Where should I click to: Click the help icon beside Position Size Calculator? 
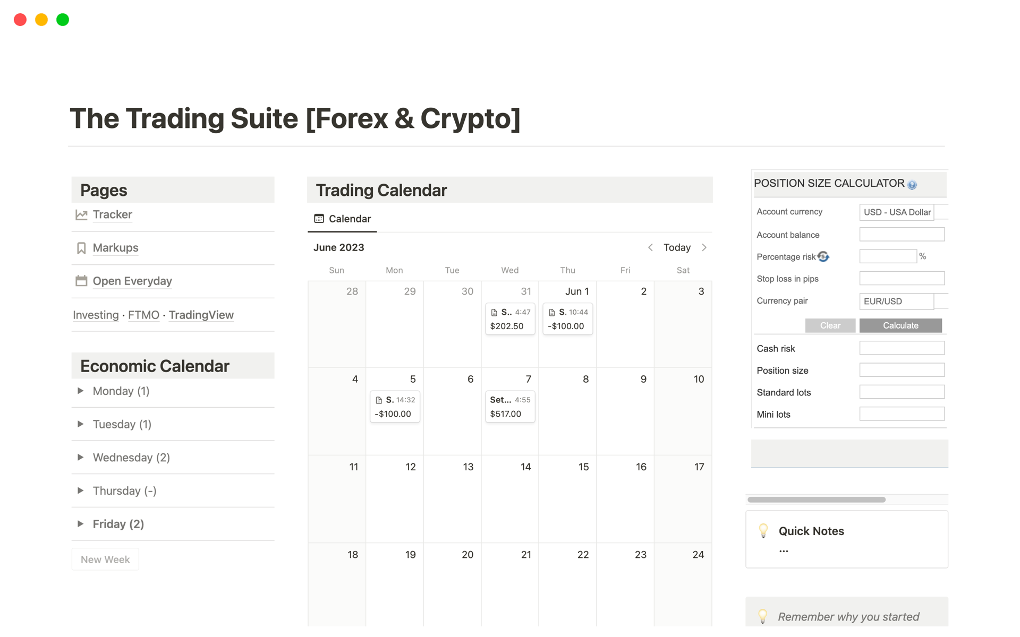click(912, 185)
